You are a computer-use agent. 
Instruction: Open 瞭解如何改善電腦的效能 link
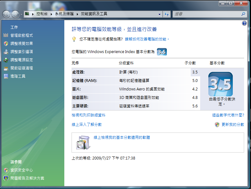point(146,39)
